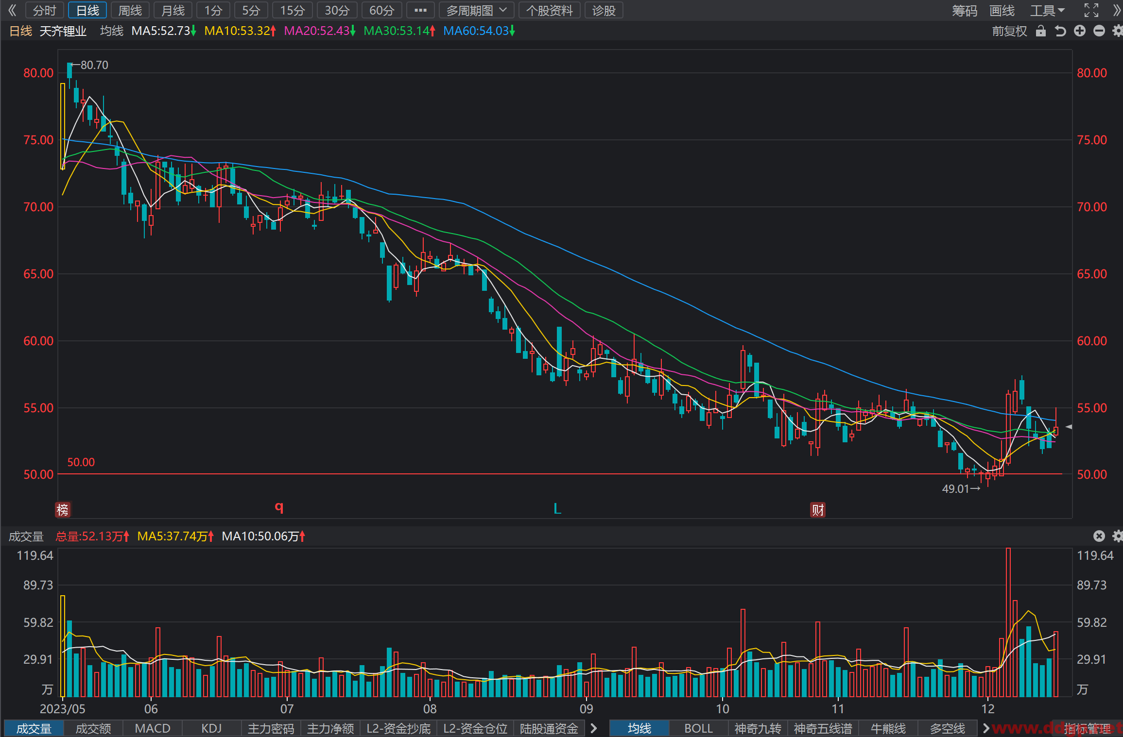Show more periods via ellipsis button
Image resolution: width=1123 pixels, height=737 pixels.
[x=420, y=10]
